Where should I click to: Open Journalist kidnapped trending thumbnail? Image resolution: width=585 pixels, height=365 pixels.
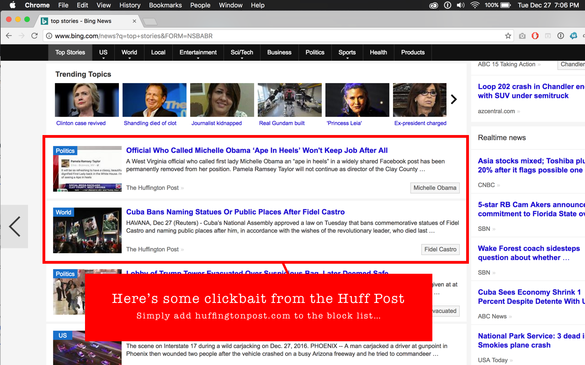point(222,100)
